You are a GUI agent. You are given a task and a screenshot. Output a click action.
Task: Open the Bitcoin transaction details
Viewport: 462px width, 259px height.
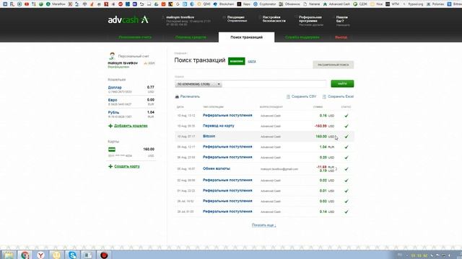click(209, 137)
